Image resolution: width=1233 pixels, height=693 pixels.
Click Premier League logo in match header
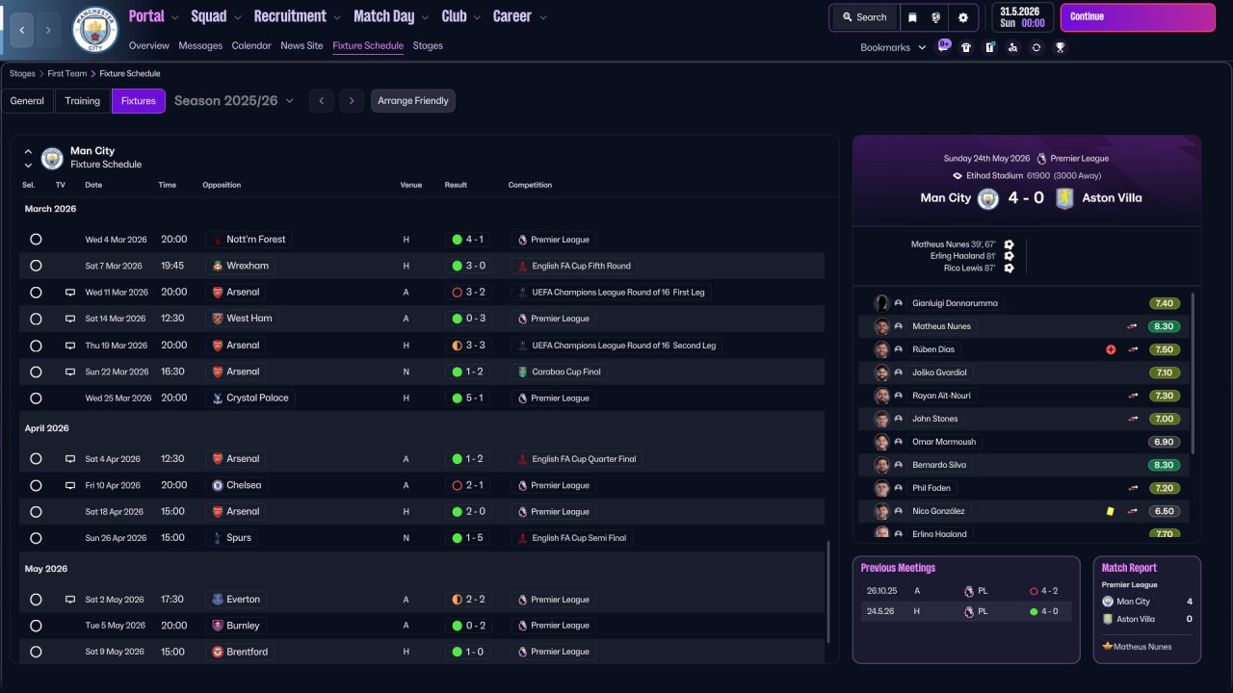[x=1041, y=159]
